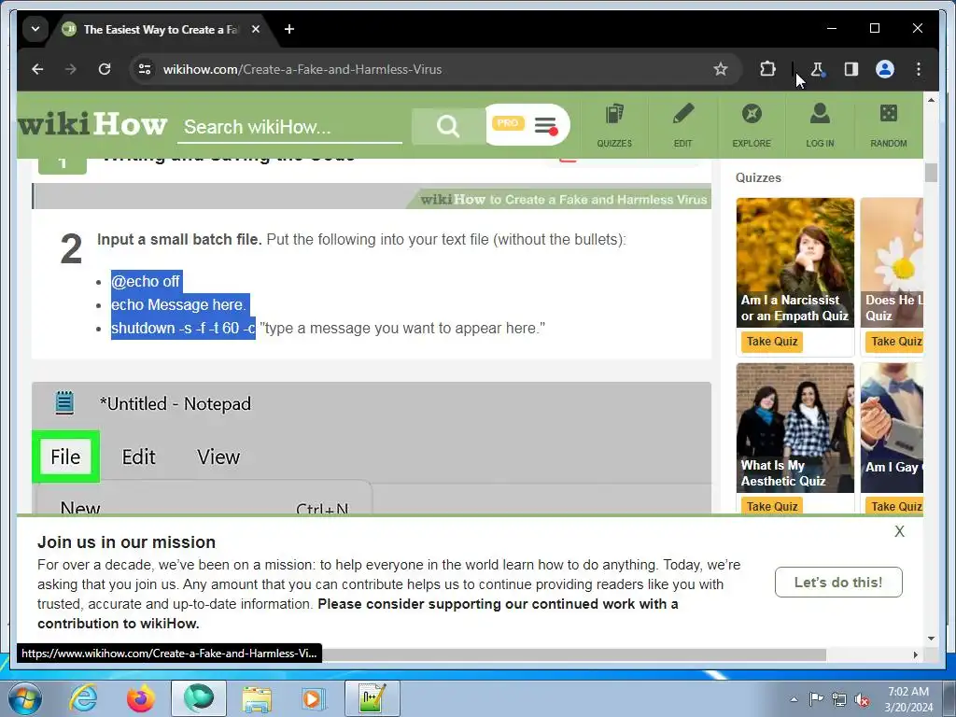Click the browser forward arrow
The width and height of the screenshot is (956, 717).
click(71, 69)
